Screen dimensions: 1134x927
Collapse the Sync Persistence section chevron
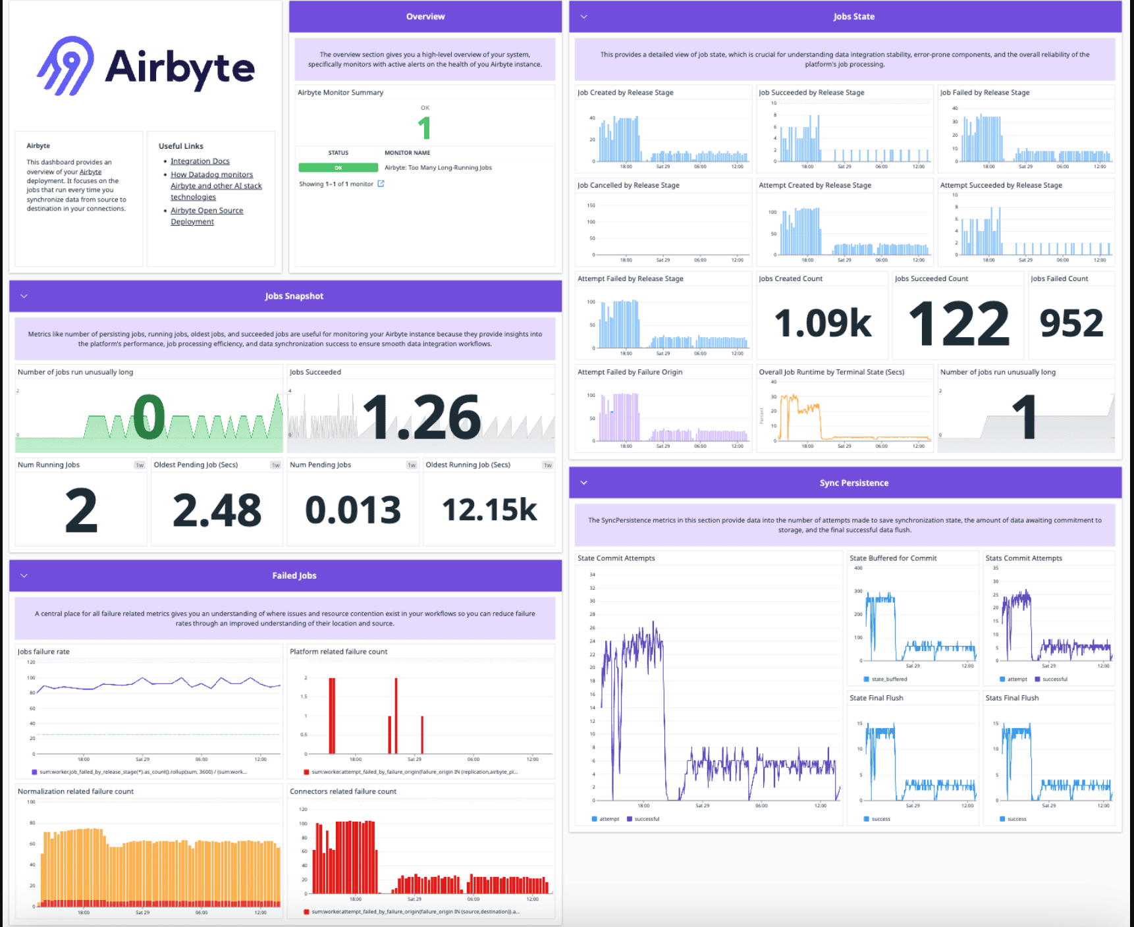click(x=583, y=483)
